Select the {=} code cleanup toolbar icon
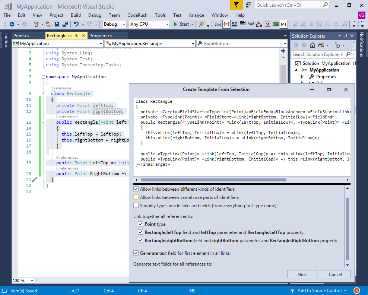This screenshot has width=368, height=295. pyautogui.click(x=226, y=24)
